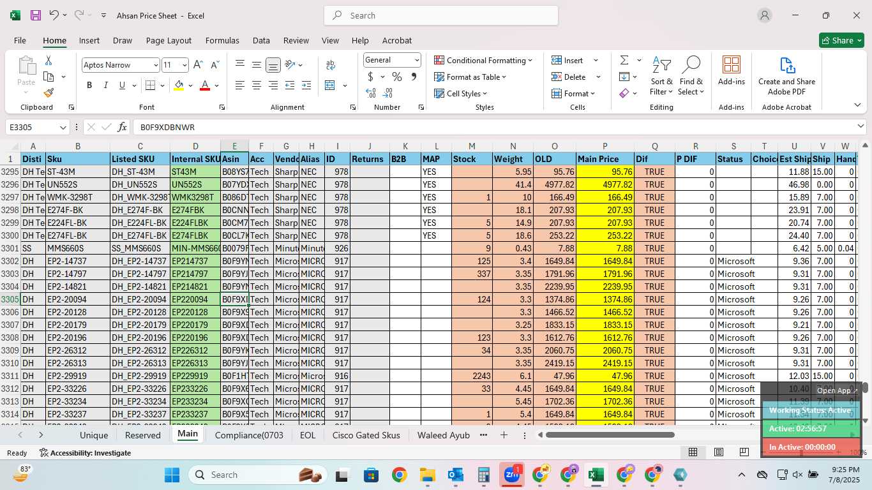The image size is (872, 490).
Task: Click the Open App button in overlay
Action: pos(838,390)
